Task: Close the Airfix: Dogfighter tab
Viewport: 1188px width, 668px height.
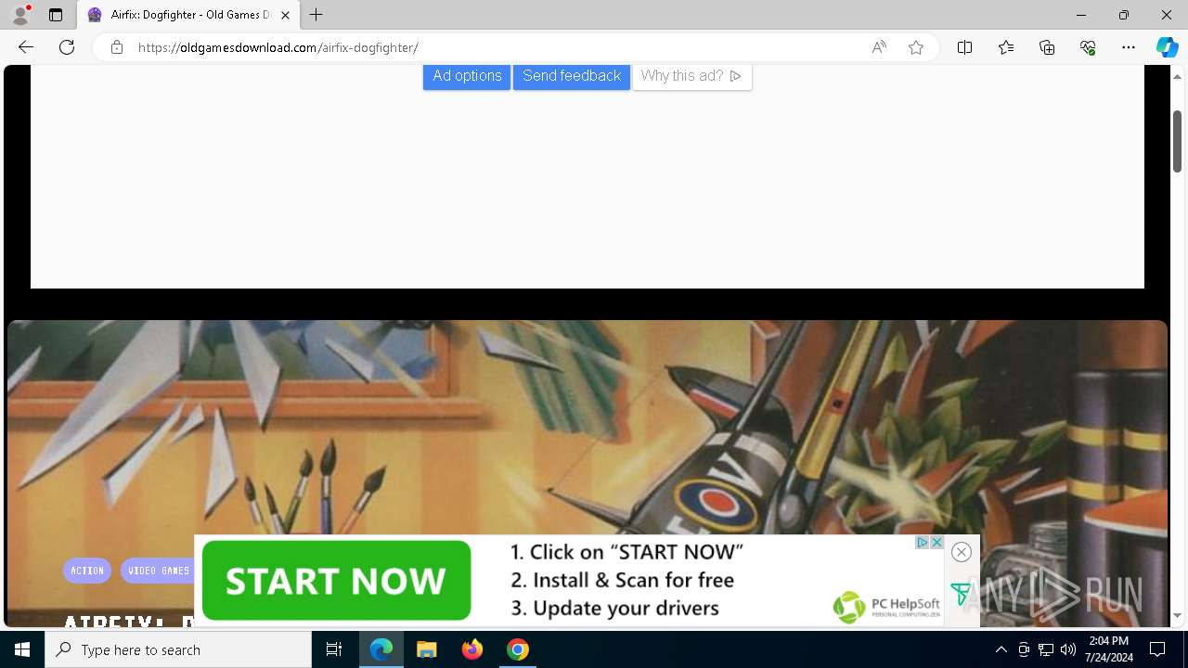Action: pyautogui.click(x=285, y=15)
